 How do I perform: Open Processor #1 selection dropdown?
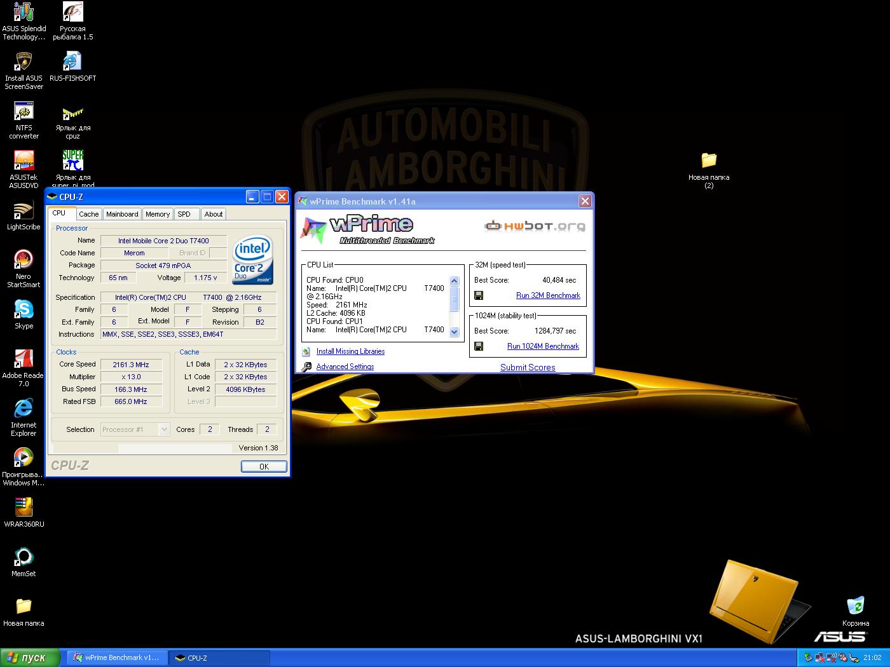tap(135, 429)
